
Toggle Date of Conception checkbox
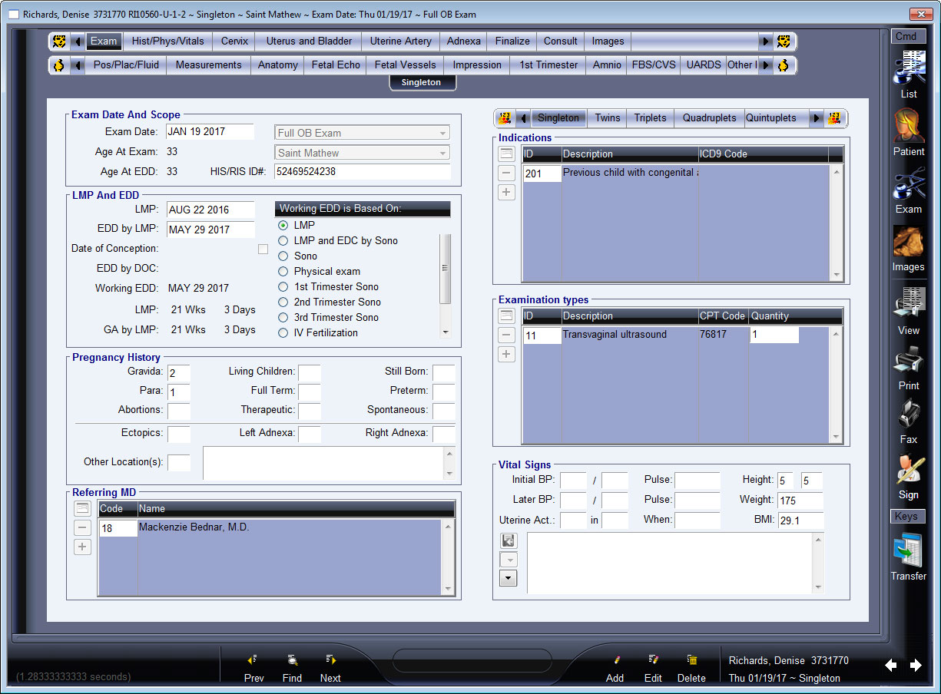[263, 249]
